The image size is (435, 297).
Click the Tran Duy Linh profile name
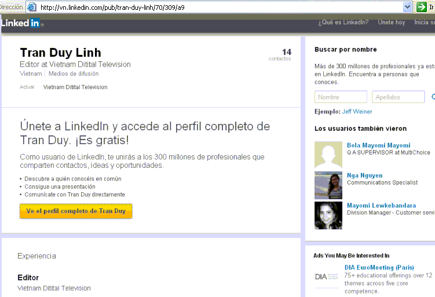coord(60,53)
